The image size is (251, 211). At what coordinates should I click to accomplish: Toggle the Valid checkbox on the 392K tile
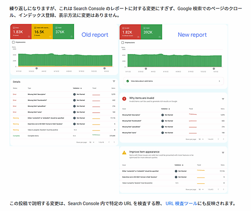[144, 28]
